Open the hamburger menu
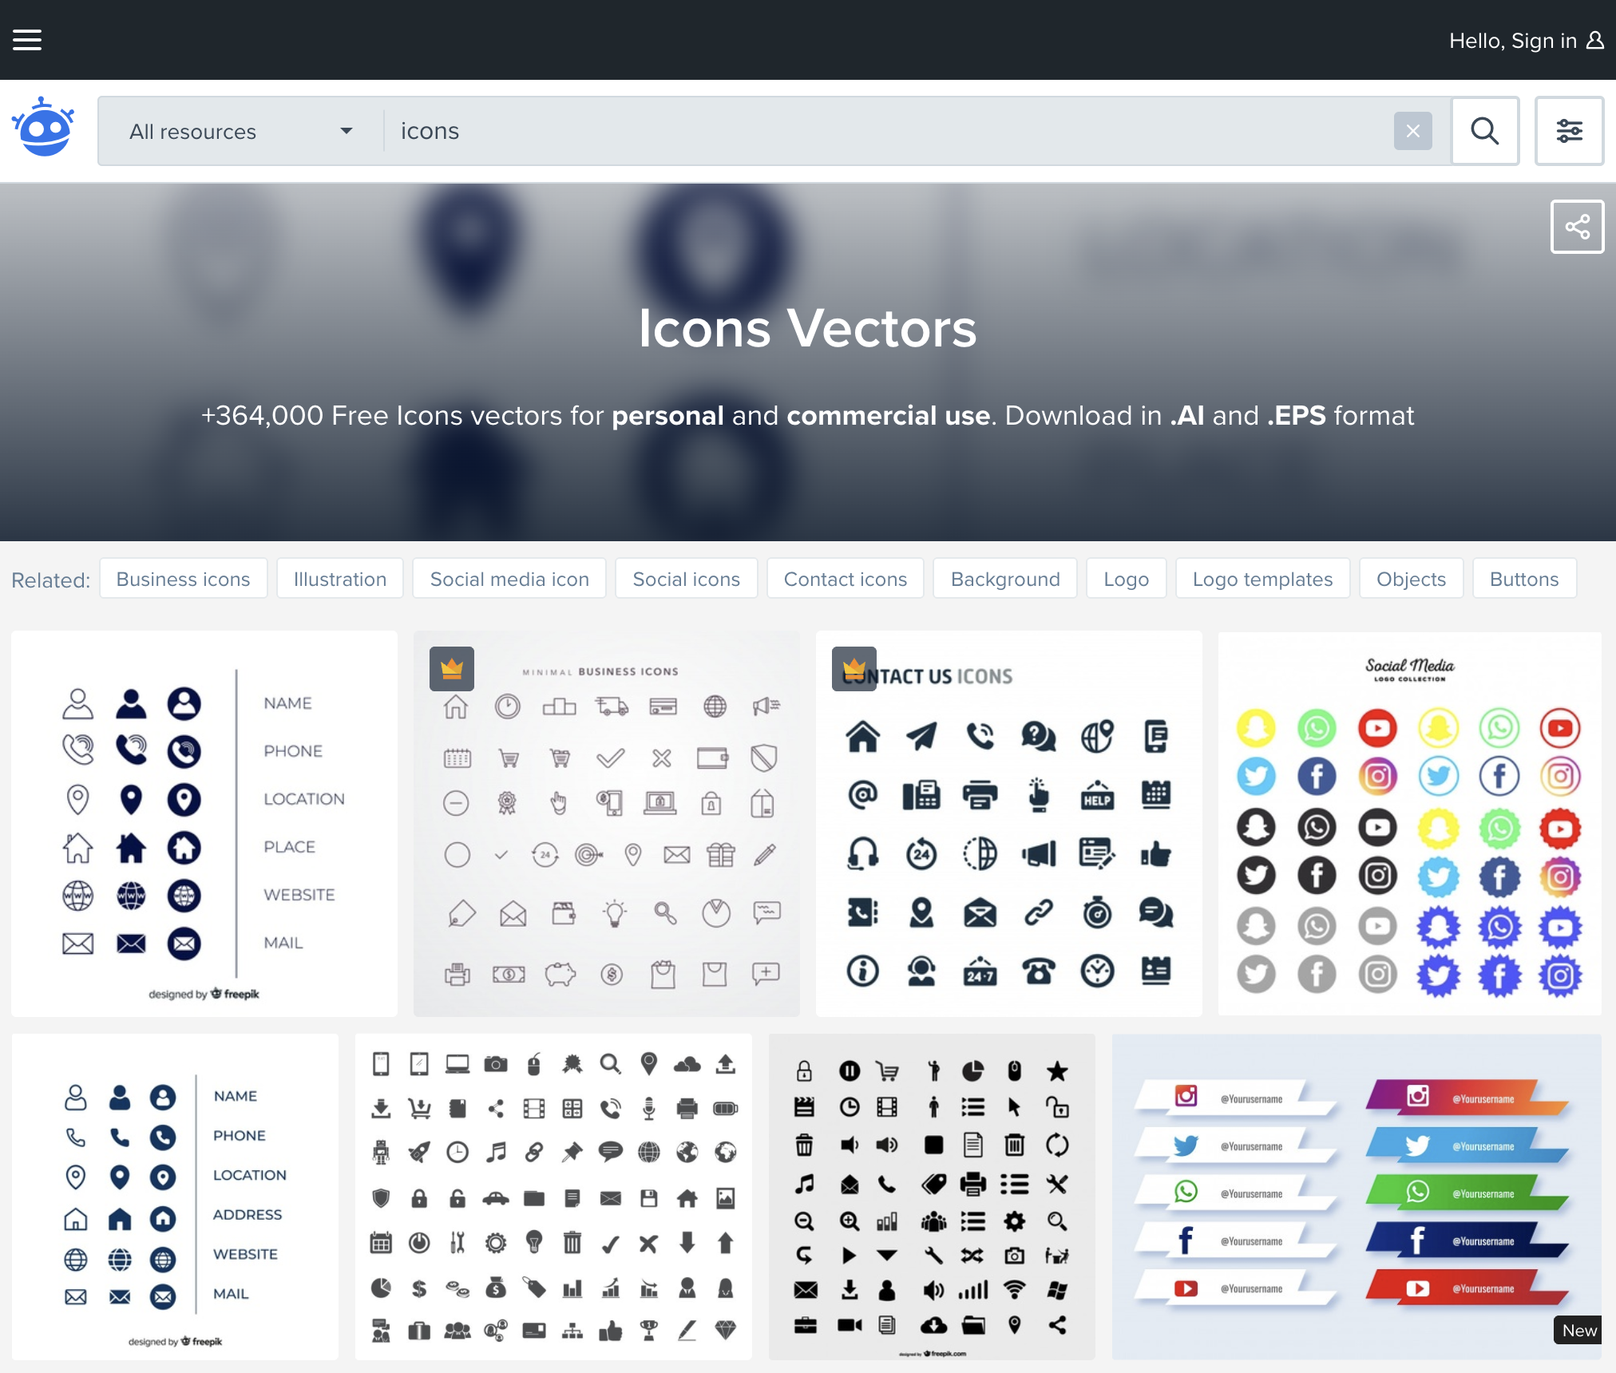This screenshot has height=1373, width=1616. (27, 40)
